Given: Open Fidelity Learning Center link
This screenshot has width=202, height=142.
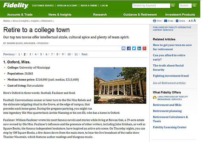Looking at the screenshot, I should pos(170,127).
